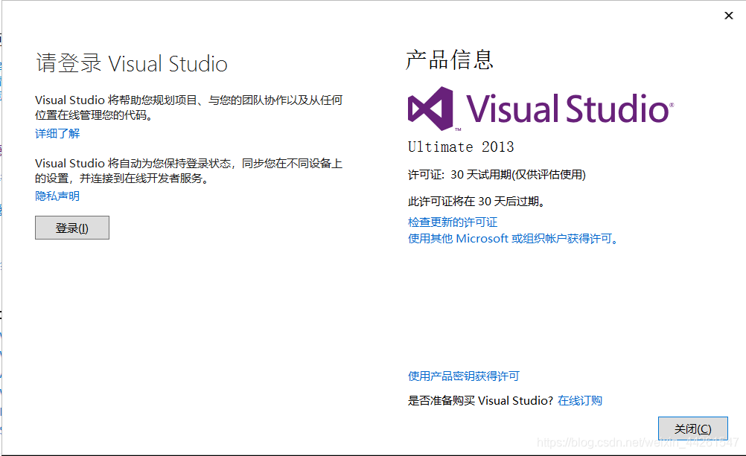Click the 产品信息 heading

coord(449,60)
